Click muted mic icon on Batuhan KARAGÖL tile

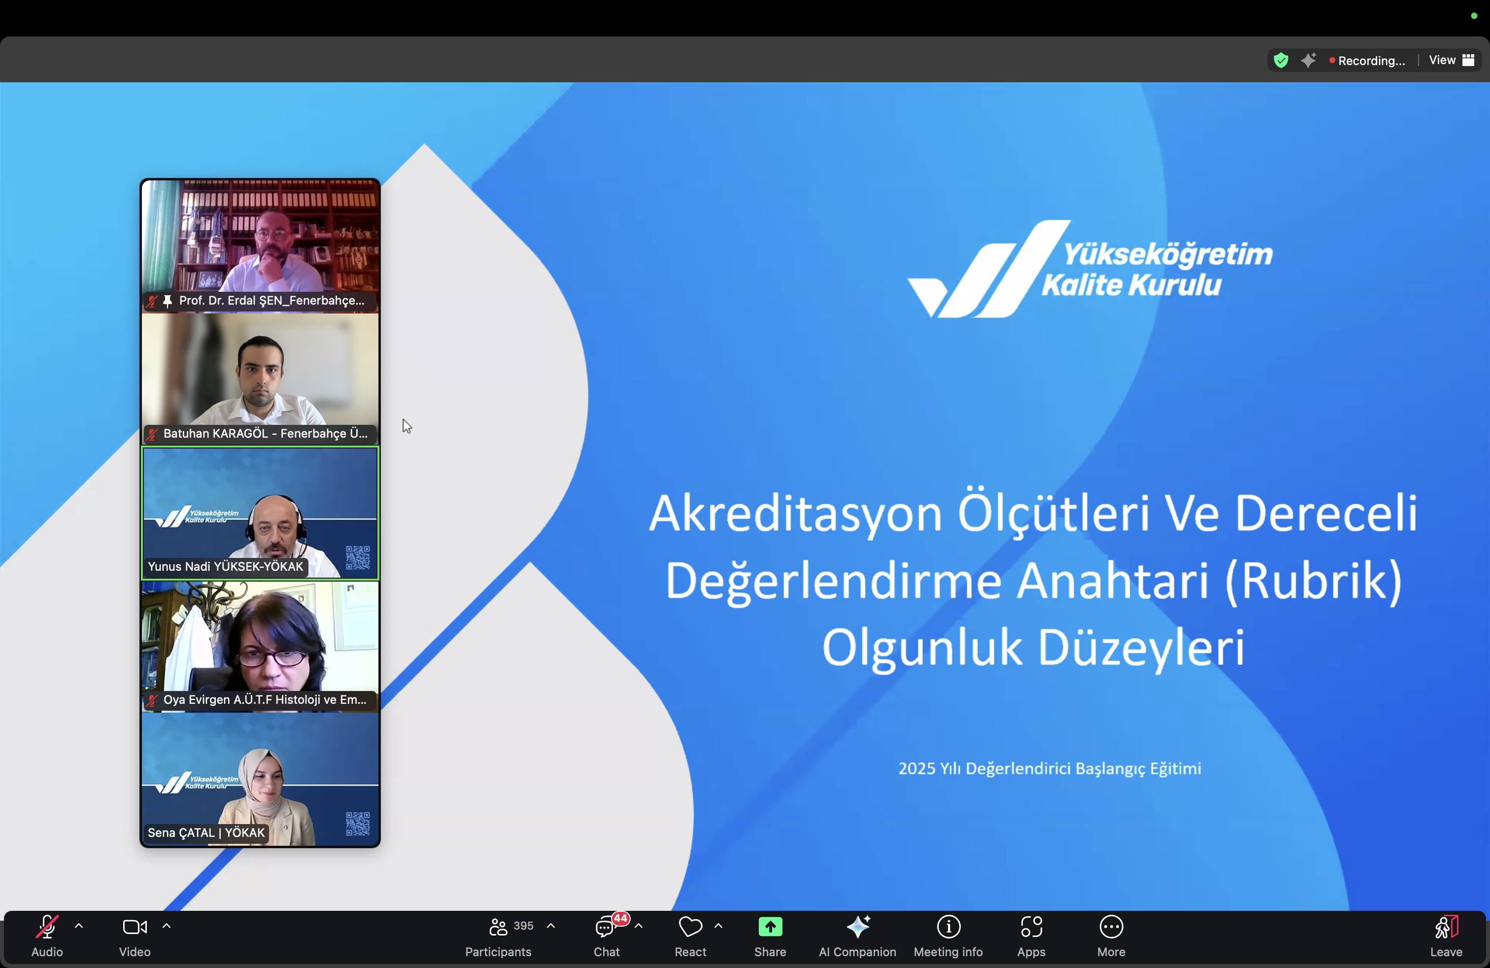tap(152, 434)
